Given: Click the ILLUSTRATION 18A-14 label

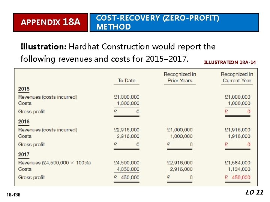Looking at the screenshot, I should (230, 62).
